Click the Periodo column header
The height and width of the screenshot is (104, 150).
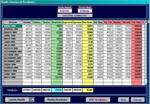13,22
